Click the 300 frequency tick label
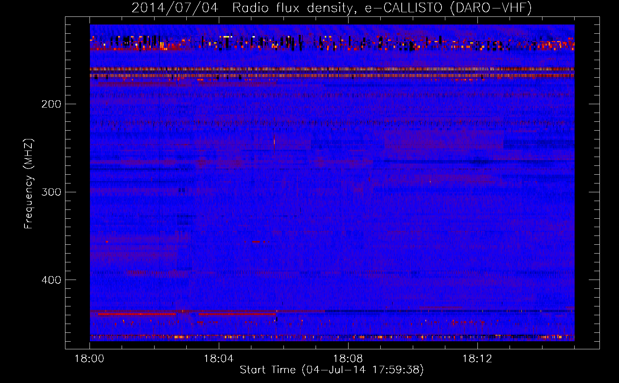The image size is (619, 383). [x=51, y=192]
